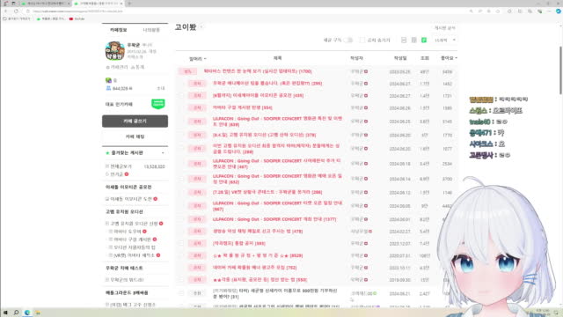Open the 인기글 board
The image size is (563, 317).
pos(117,174)
